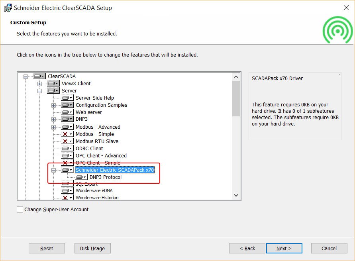
Task: Collapse the Schneider Electric SCADAPack x70 node
Action: (54, 170)
